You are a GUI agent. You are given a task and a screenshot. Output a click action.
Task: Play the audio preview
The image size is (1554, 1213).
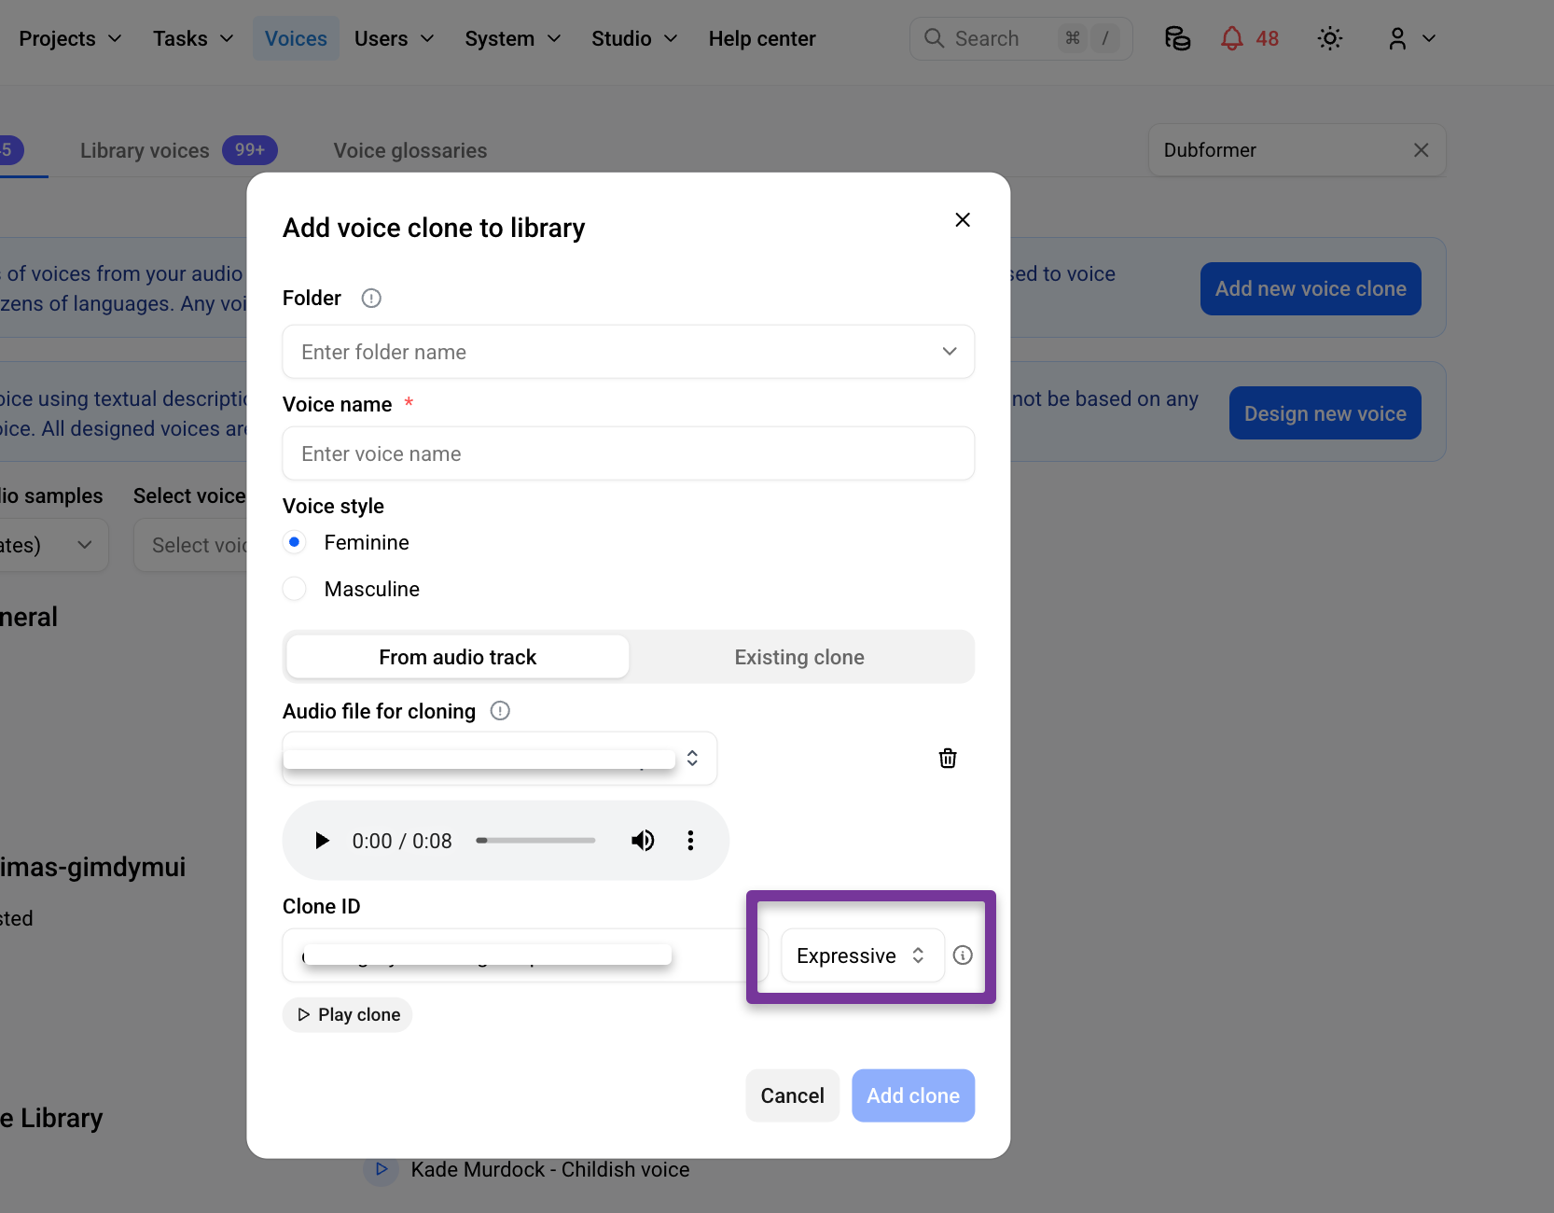322,841
